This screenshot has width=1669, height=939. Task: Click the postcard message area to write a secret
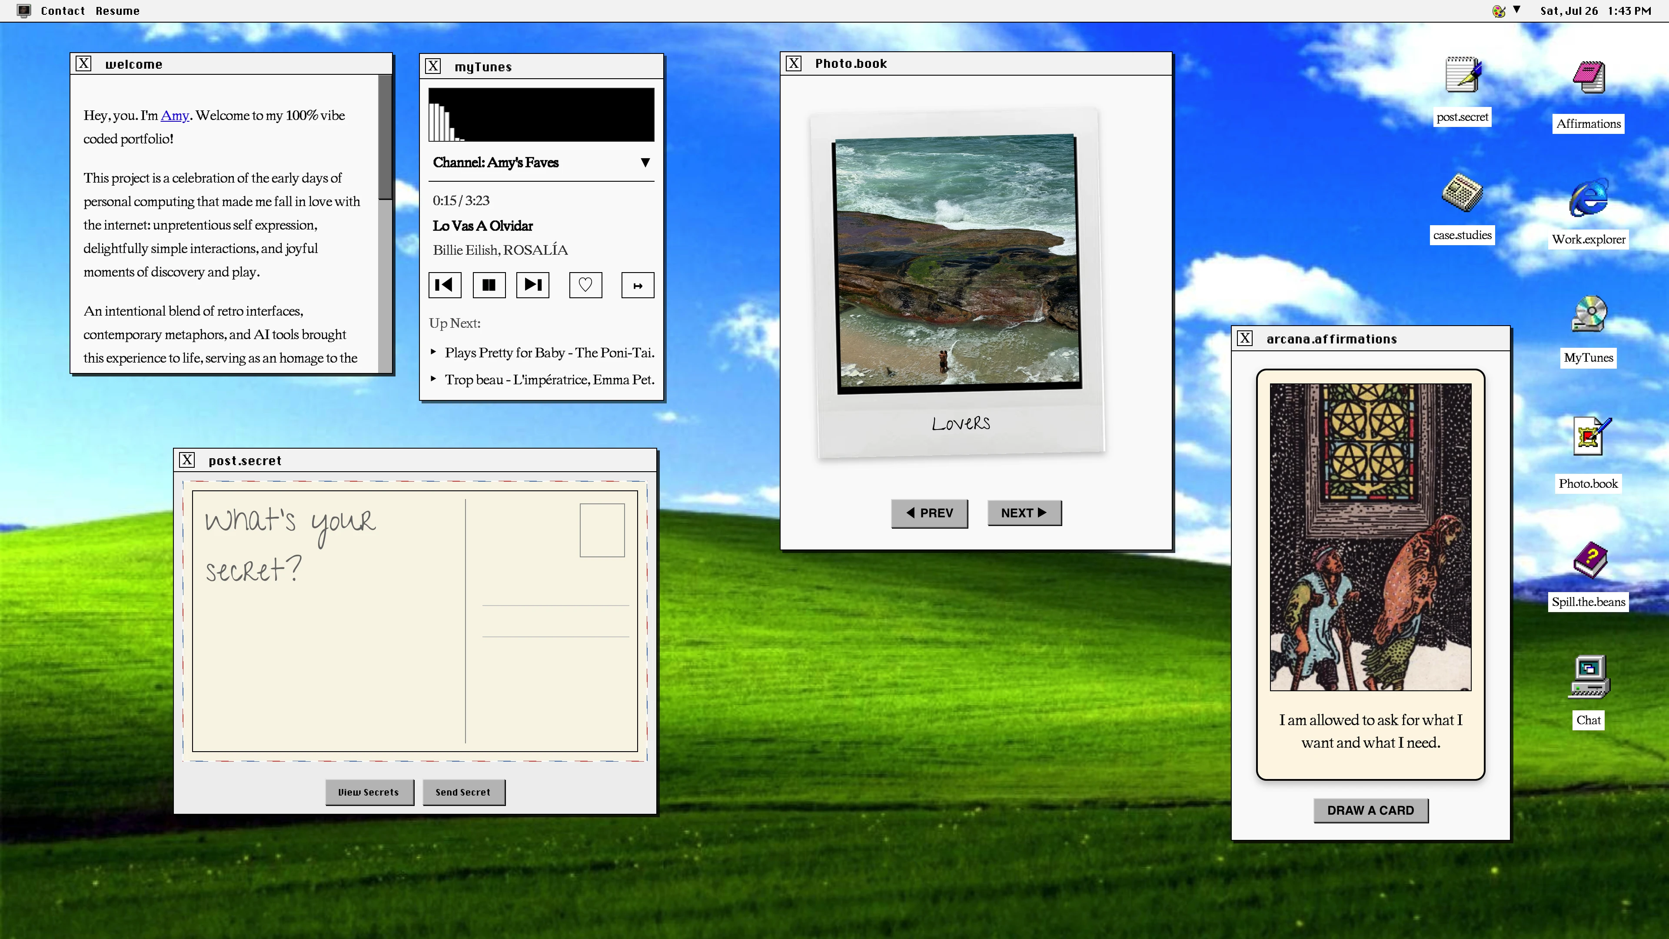pos(329,621)
